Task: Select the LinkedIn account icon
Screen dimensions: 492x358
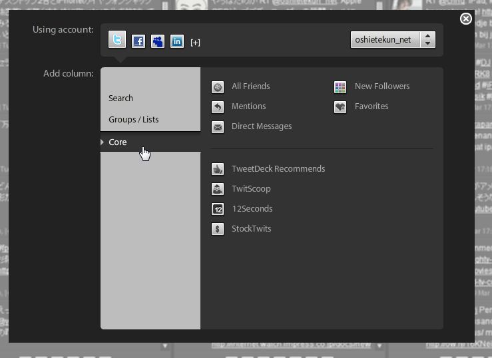Action: (177, 41)
